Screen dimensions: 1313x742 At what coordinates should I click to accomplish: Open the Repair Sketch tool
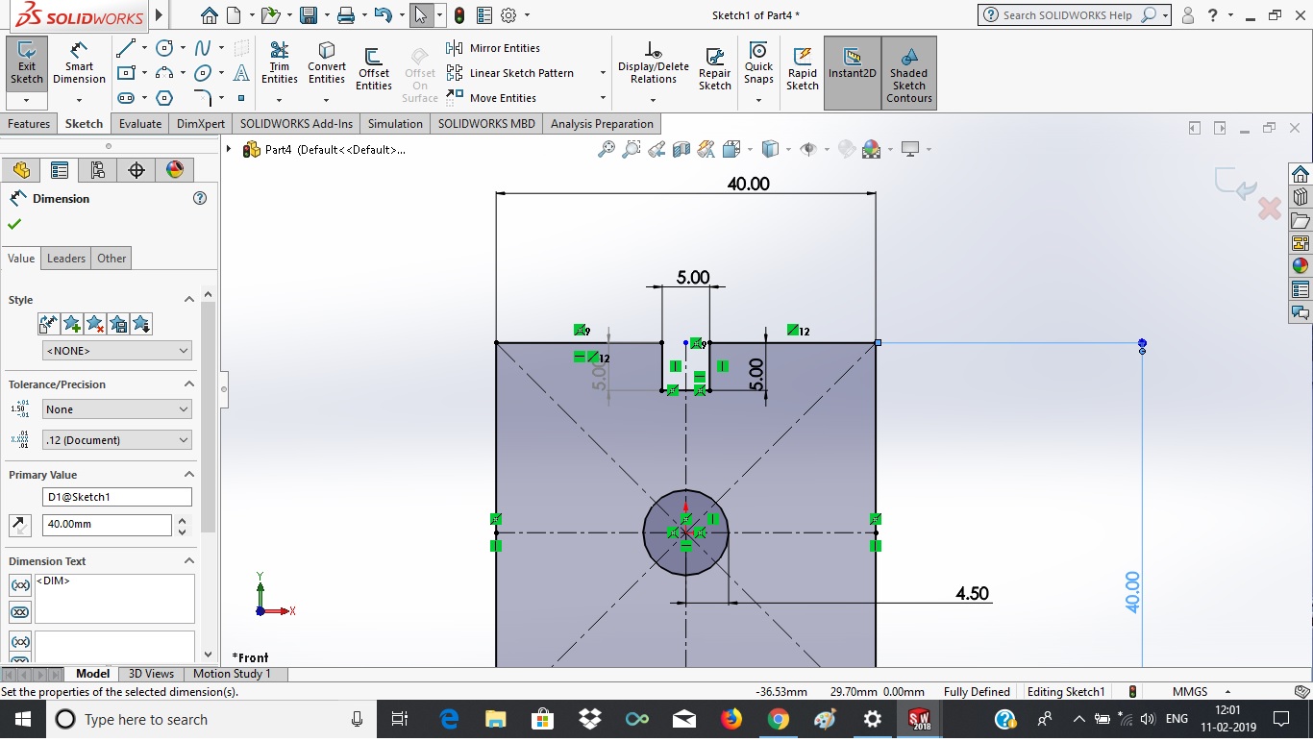pyautogui.click(x=714, y=69)
